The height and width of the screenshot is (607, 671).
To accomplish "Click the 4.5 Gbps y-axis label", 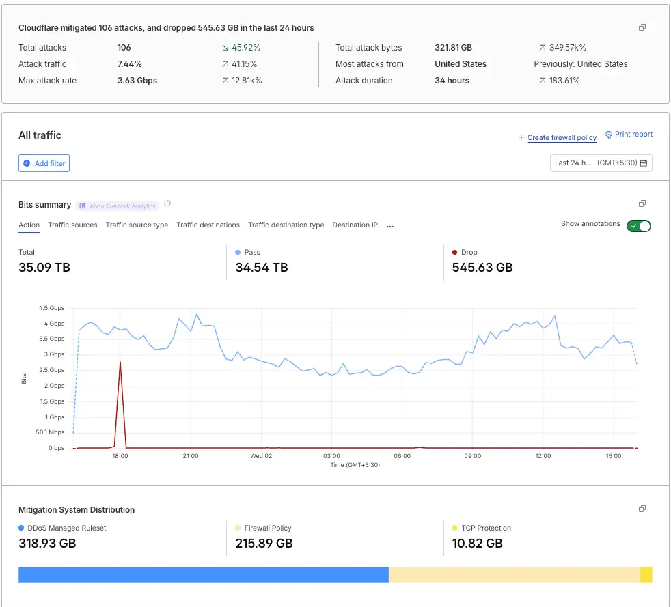I will [x=52, y=308].
